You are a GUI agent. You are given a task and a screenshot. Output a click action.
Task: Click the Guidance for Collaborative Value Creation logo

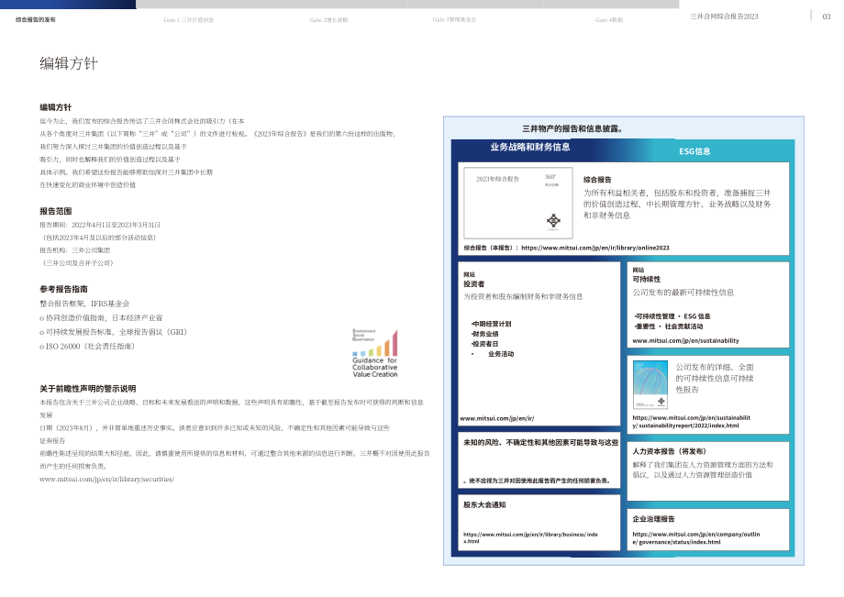[x=375, y=353]
